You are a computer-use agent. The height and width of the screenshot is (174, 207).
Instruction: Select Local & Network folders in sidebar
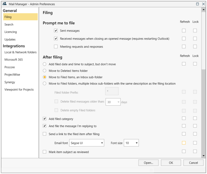tap(20, 52)
